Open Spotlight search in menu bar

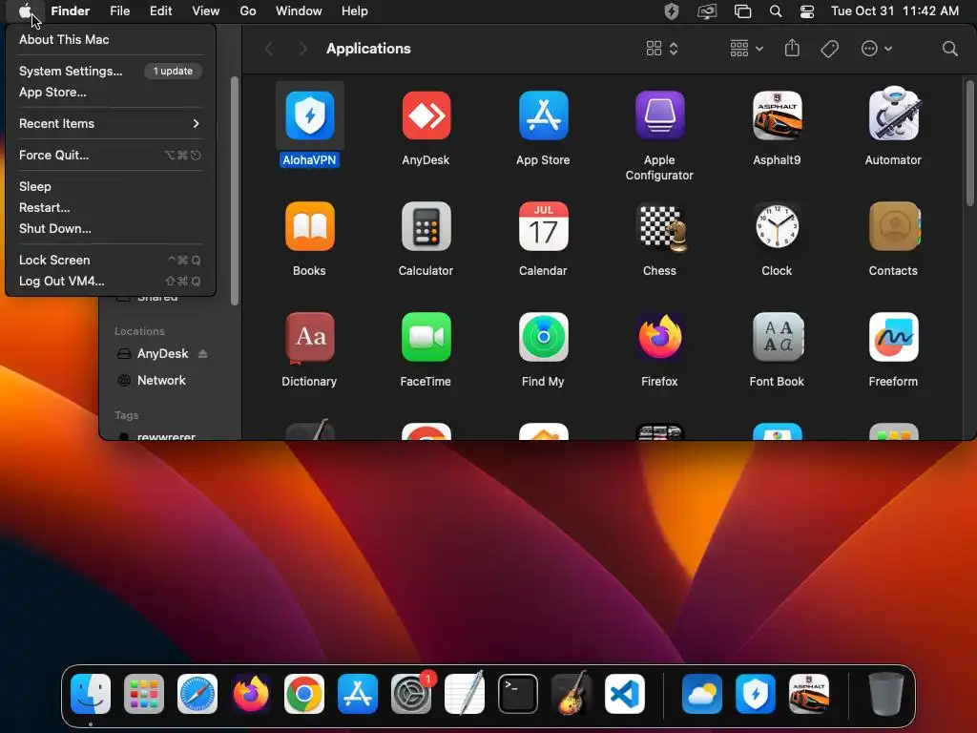(x=776, y=11)
